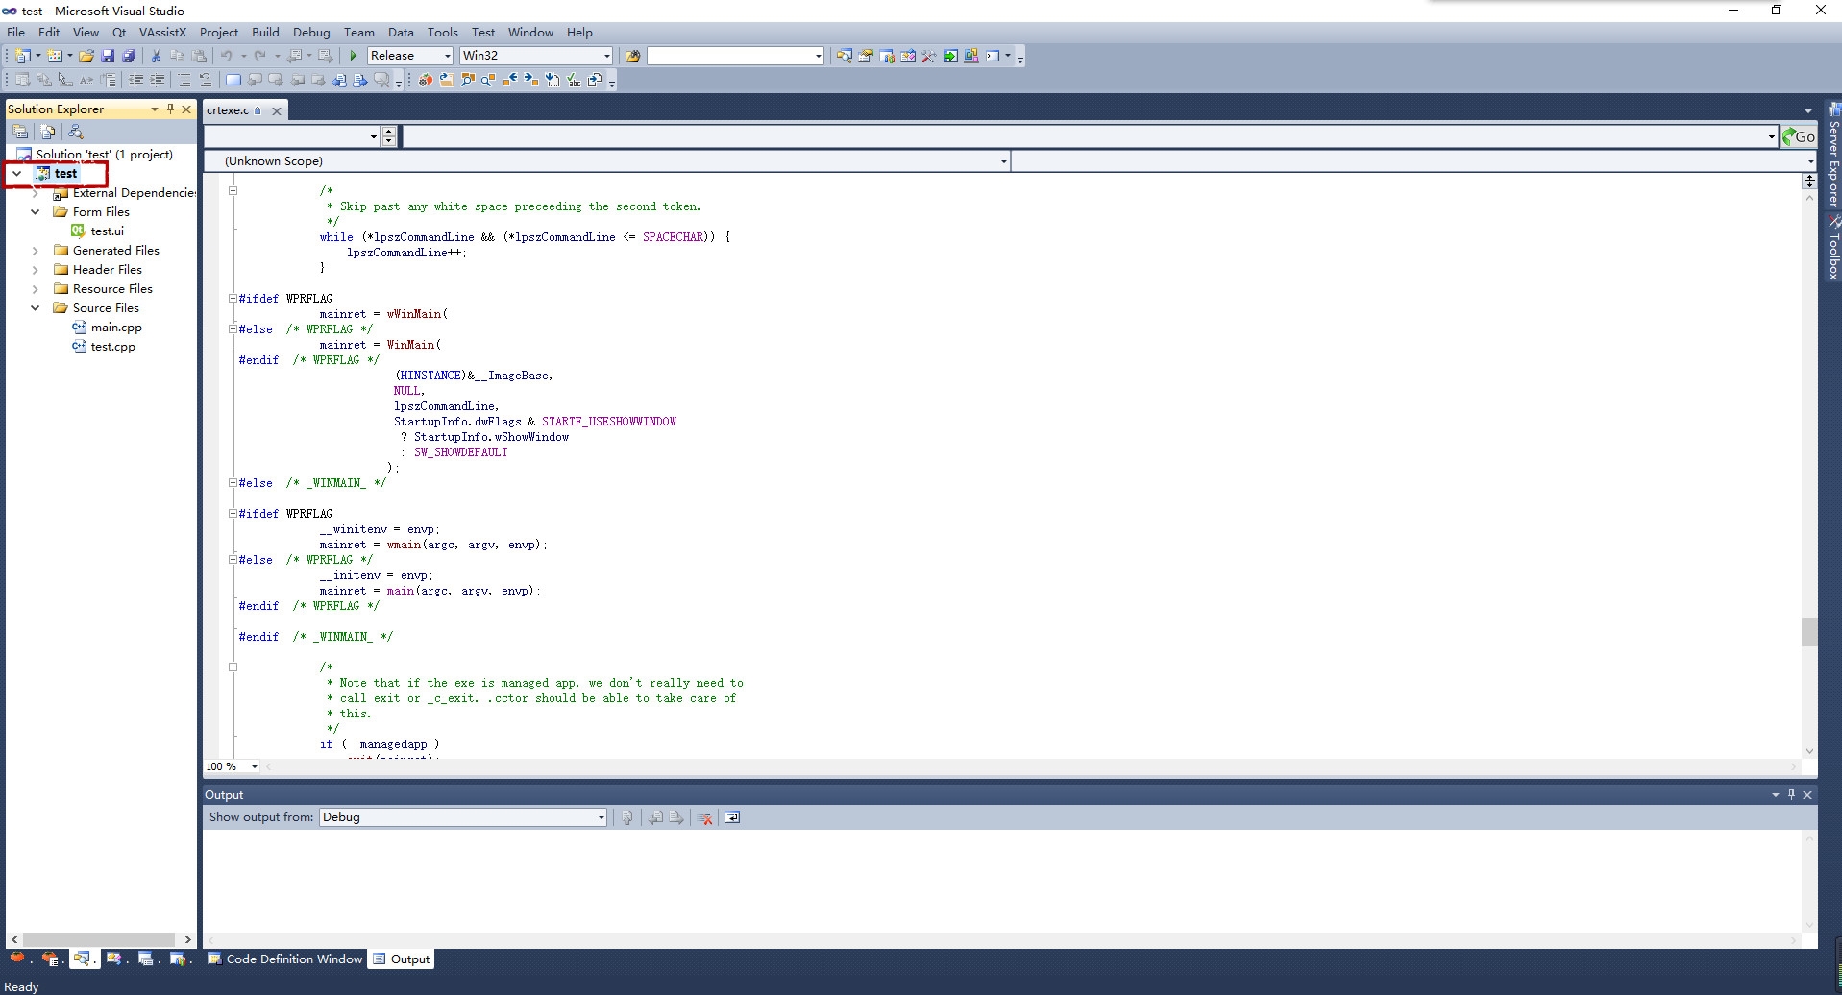Image resolution: width=1842 pixels, height=995 pixels.
Task: Collapse the #ifdef WPRFLAG block near wWinMain
Action: [233, 298]
